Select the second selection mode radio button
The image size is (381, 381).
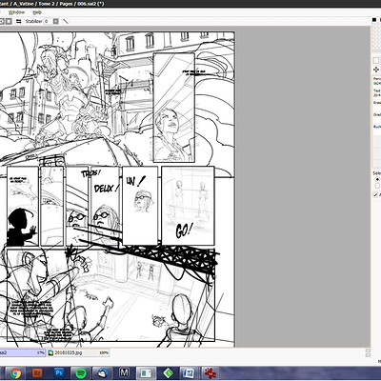[x=377, y=186]
